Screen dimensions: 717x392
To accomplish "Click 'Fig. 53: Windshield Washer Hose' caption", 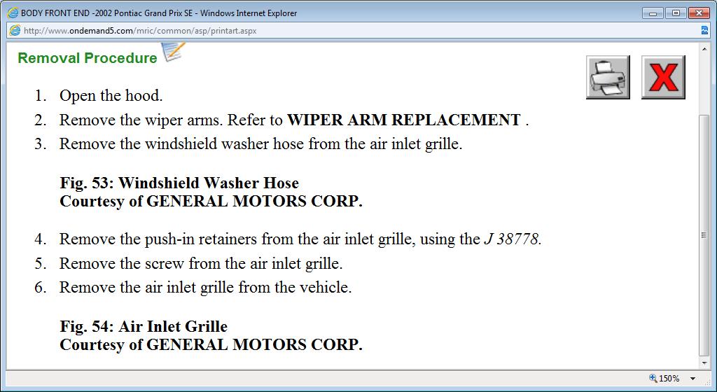I will click(x=179, y=183).
